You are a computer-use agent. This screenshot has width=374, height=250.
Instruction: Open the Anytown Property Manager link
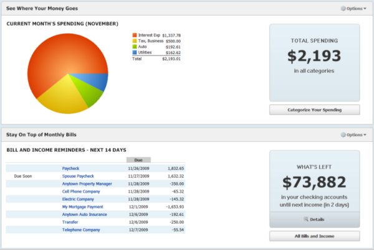87,184
